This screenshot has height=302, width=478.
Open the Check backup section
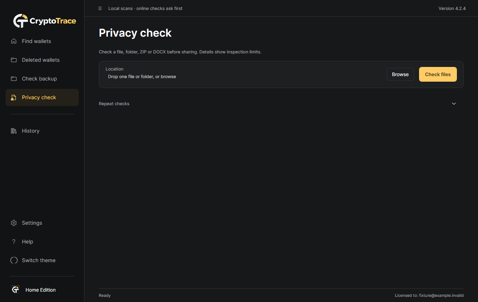point(42,78)
